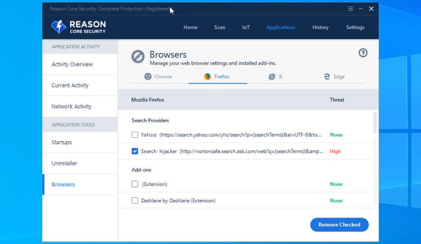
Task: Click the Chrome browser icon
Action: (x=148, y=77)
